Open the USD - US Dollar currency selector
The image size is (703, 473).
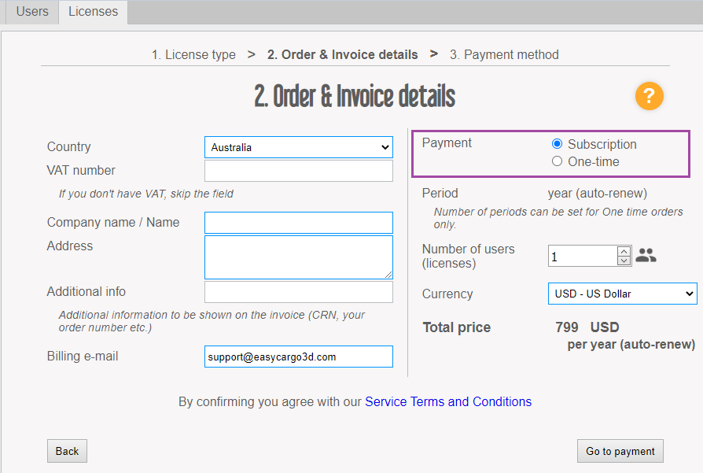click(622, 294)
